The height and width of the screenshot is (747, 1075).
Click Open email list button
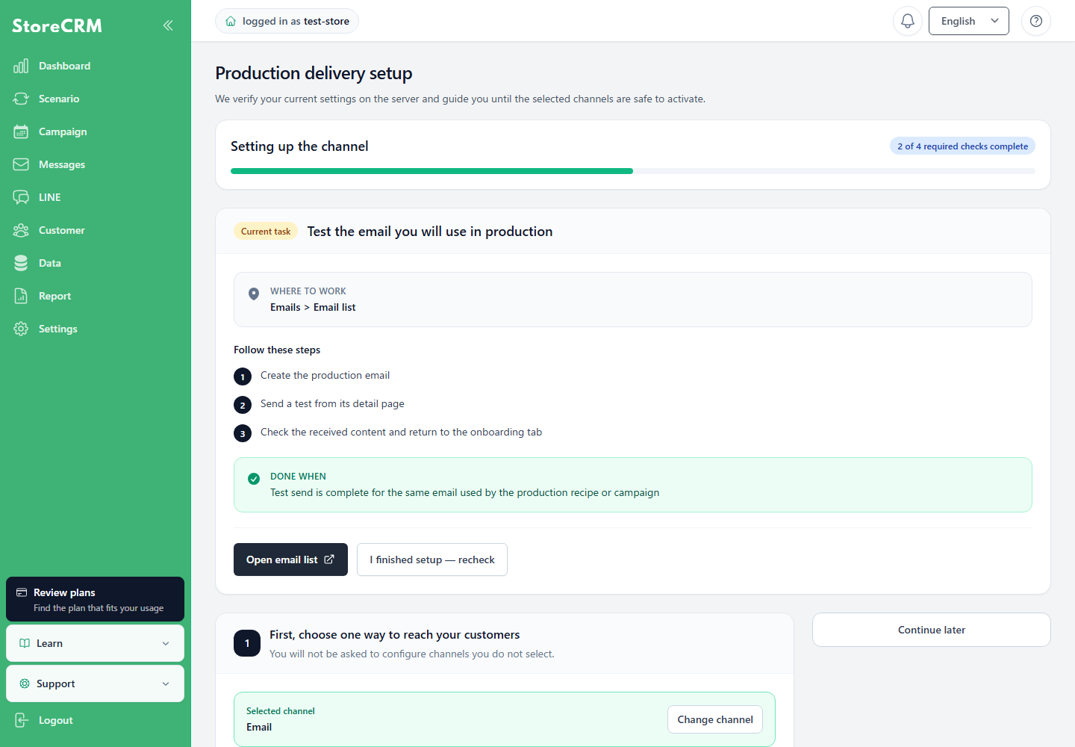click(290, 560)
